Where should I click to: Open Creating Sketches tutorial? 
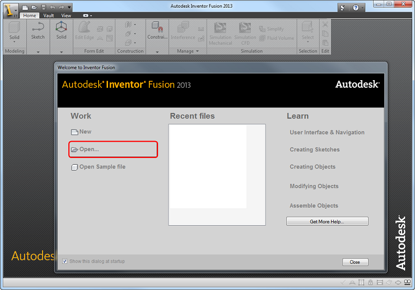(315, 149)
